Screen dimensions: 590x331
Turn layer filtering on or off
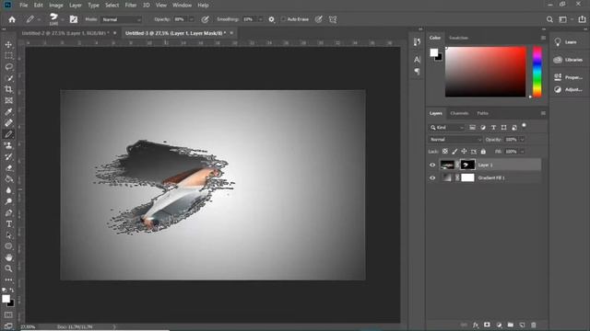pyautogui.click(x=524, y=126)
